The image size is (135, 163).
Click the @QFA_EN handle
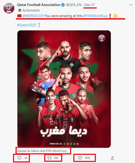(74, 5)
